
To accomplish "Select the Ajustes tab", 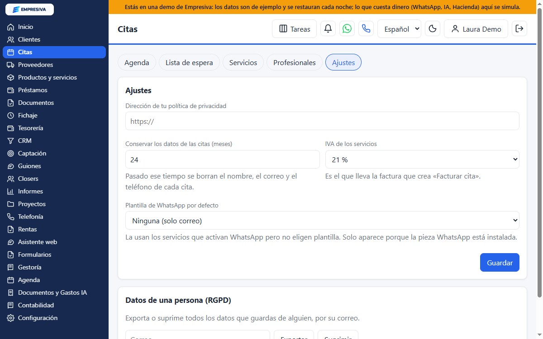I will coord(343,62).
